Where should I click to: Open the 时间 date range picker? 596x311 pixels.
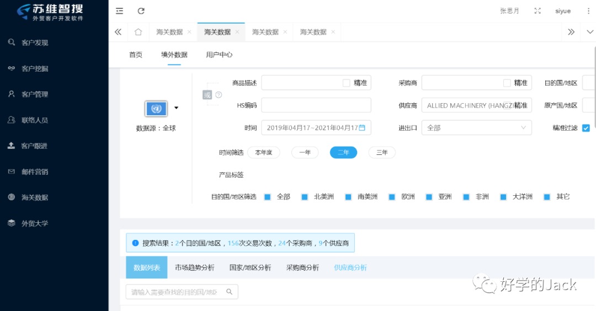316,127
